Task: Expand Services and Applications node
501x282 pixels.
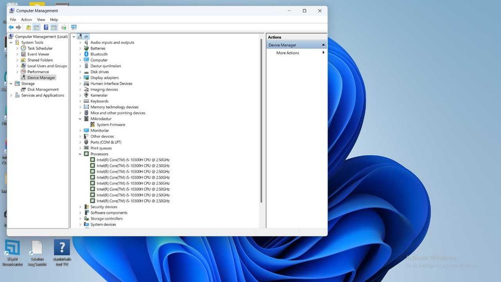Action: pos(11,95)
